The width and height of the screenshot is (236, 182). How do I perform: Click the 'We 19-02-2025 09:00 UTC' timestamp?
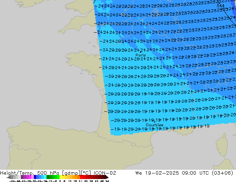coord(172,173)
